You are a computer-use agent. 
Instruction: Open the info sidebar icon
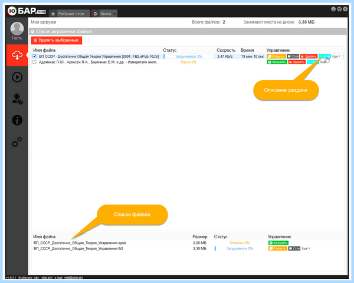17,120
